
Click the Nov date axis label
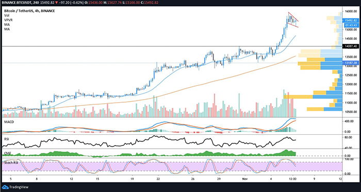point(244,179)
